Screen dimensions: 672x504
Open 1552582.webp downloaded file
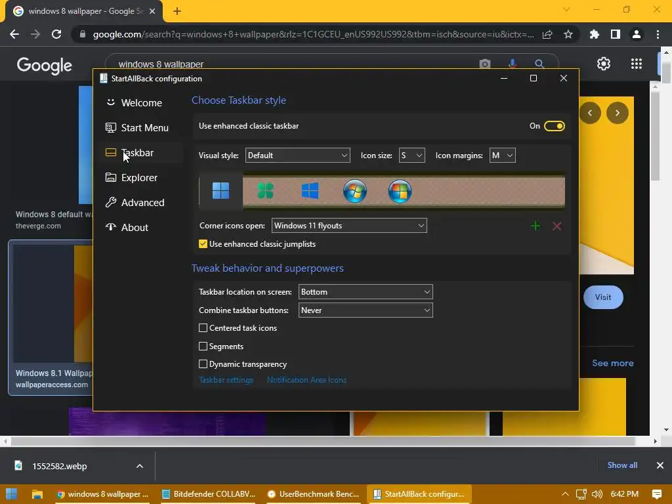(60, 466)
